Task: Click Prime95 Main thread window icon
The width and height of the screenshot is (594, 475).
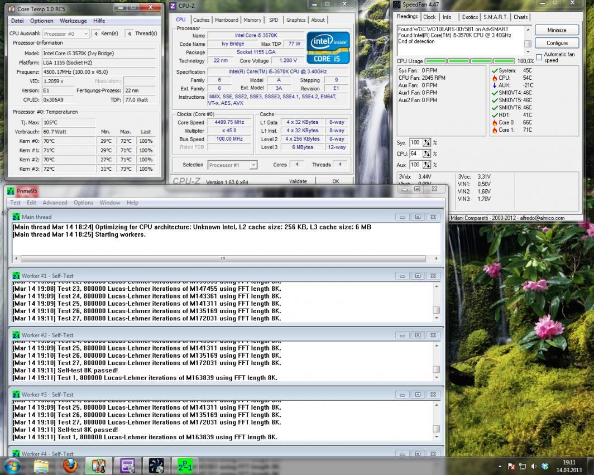Action: click(x=16, y=217)
